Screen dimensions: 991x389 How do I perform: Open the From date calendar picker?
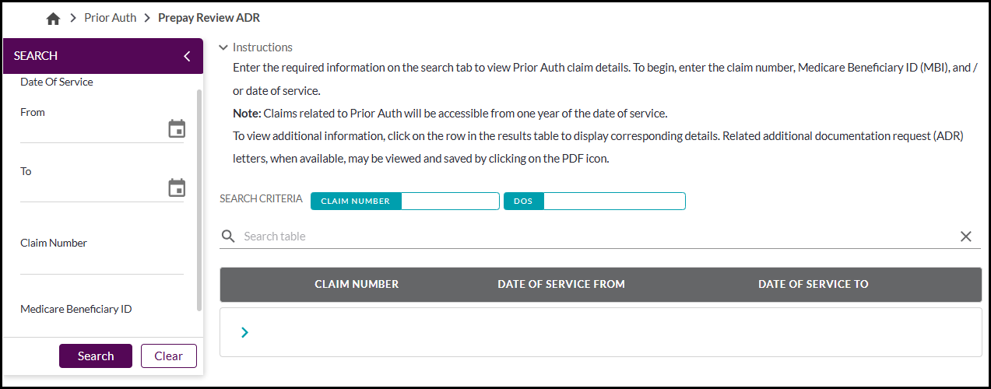pyautogui.click(x=177, y=129)
